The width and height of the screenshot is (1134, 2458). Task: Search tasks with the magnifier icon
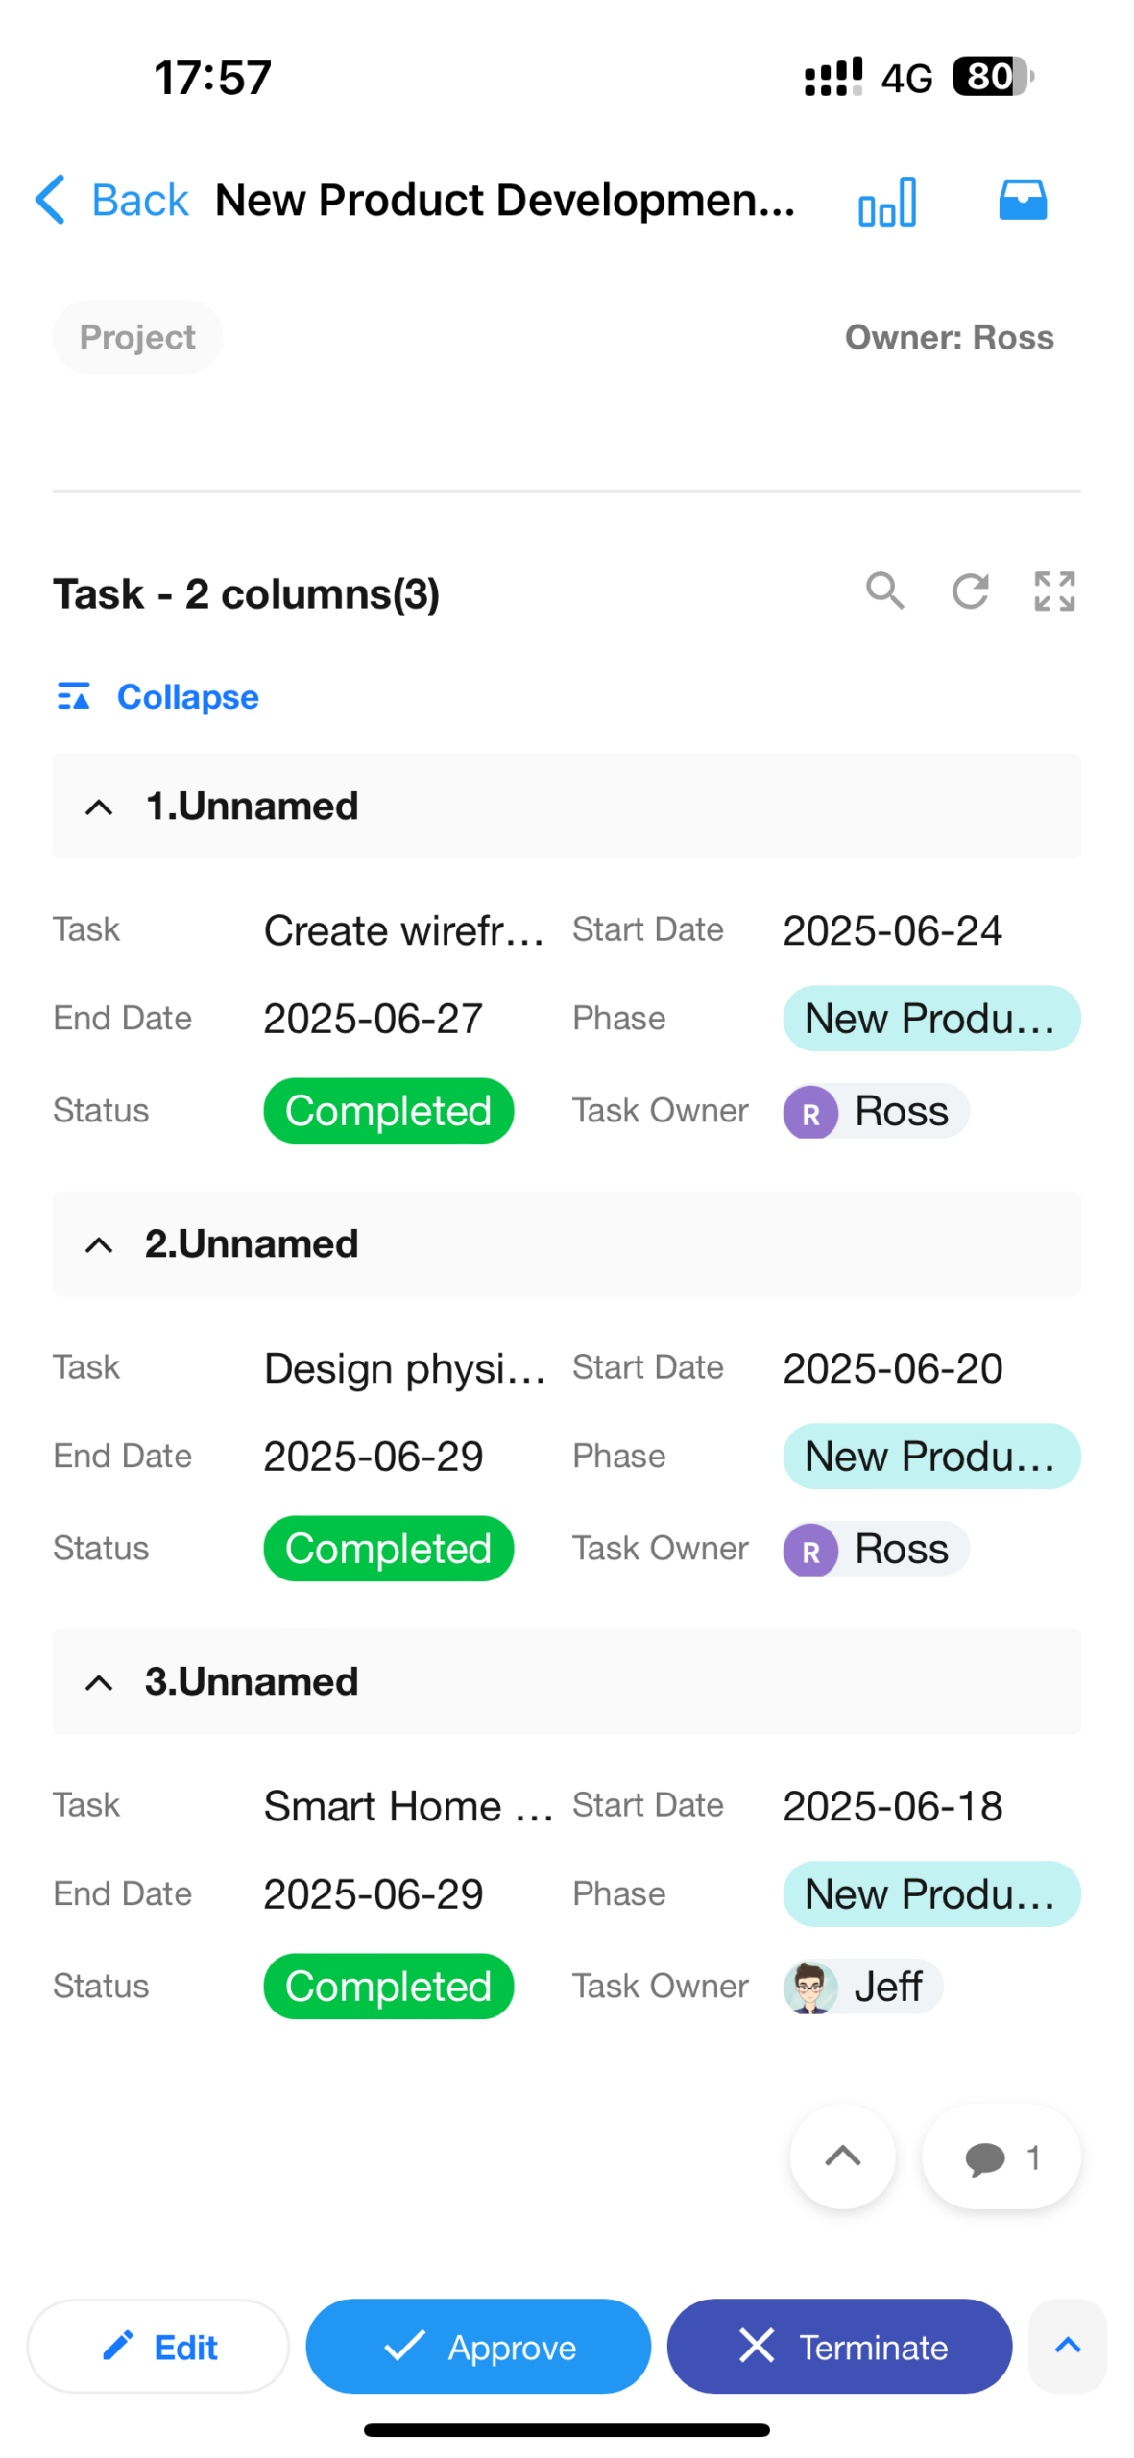click(884, 591)
